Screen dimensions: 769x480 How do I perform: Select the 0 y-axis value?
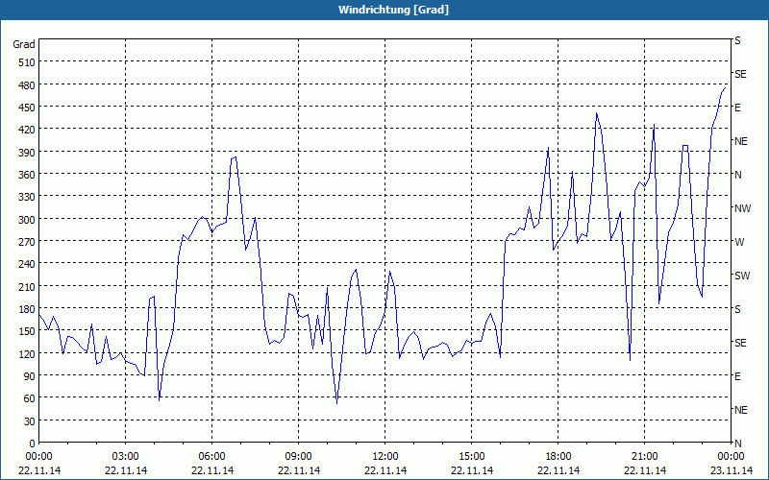coord(33,444)
